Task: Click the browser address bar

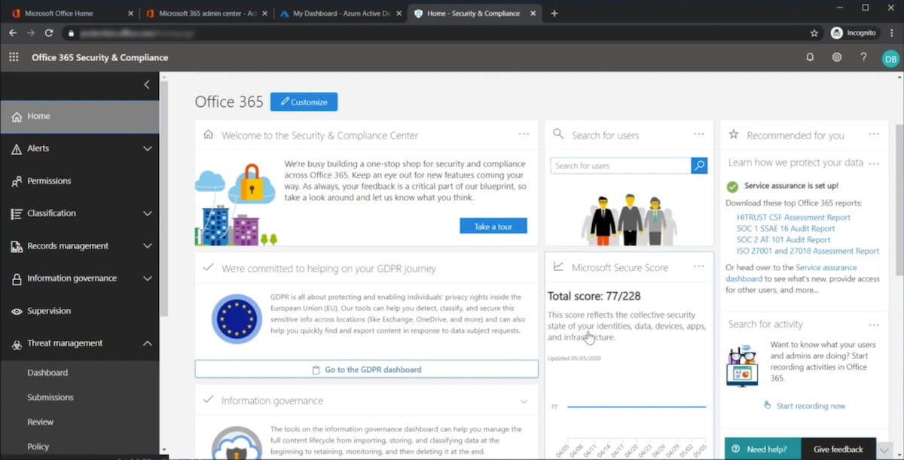Action: (433, 33)
